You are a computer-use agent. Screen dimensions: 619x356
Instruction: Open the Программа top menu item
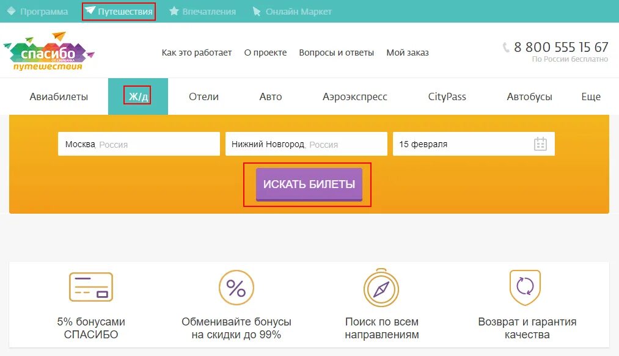coord(44,12)
